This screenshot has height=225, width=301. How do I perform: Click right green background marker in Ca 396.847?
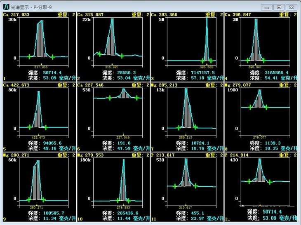264,61
